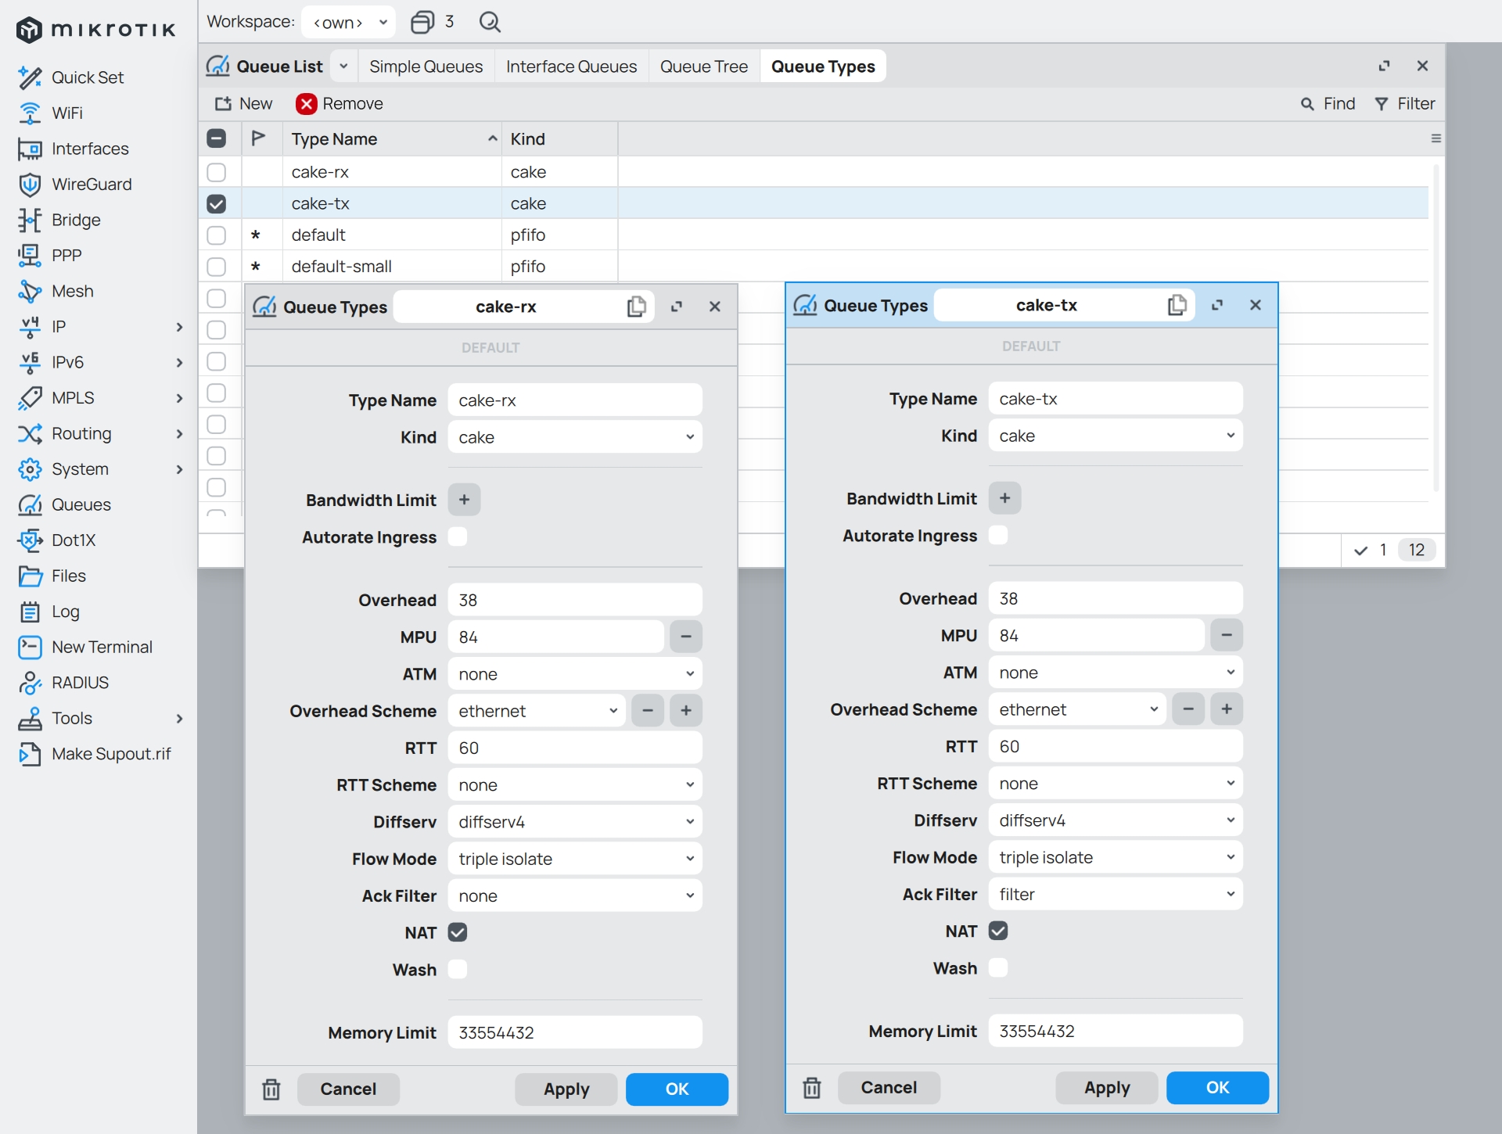1502x1134 pixels.
Task: Delete cake-rx using trash icon
Action: [x=271, y=1089]
